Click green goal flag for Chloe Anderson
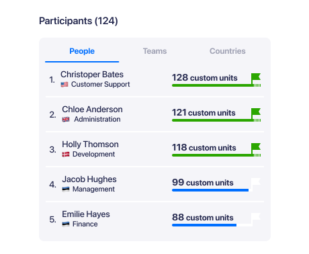 click(x=256, y=114)
